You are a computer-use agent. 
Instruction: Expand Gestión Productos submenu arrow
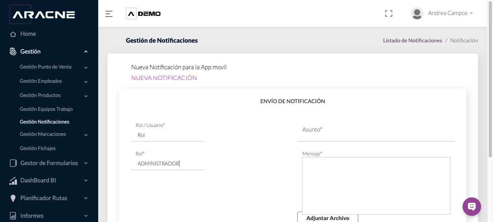pos(86,96)
